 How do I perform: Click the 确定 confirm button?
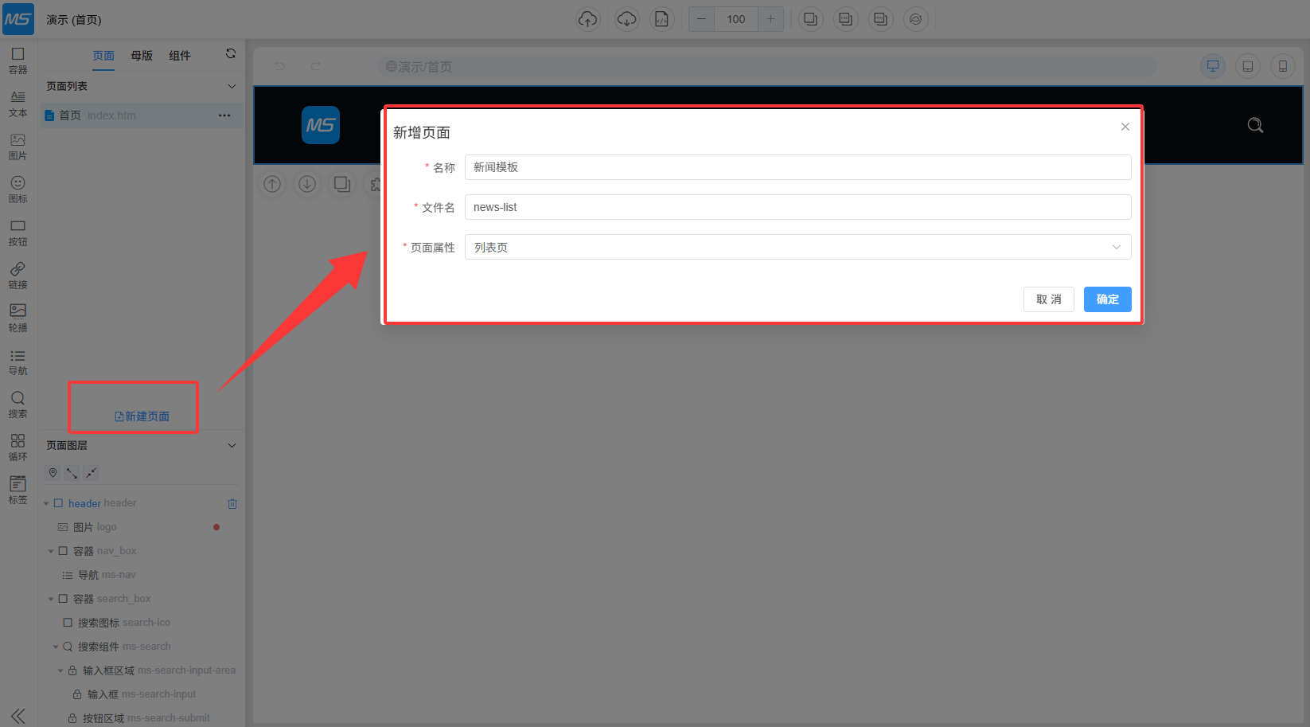coord(1107,299)
